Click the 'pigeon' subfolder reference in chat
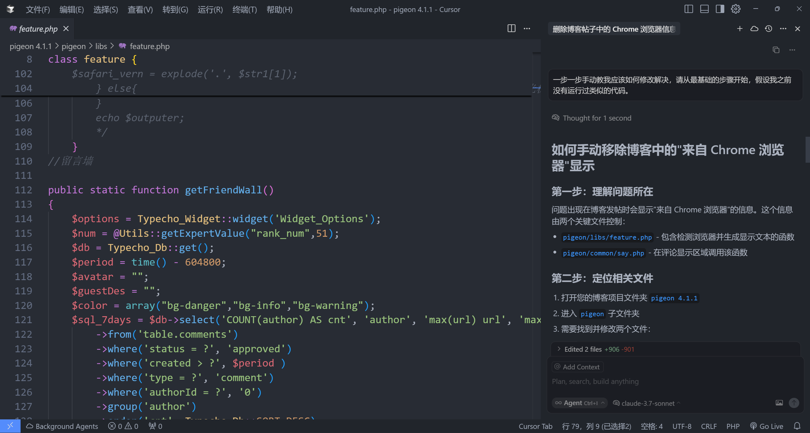Image resolution: width=810 pixels, height=433 pixels. coord(592,314)
